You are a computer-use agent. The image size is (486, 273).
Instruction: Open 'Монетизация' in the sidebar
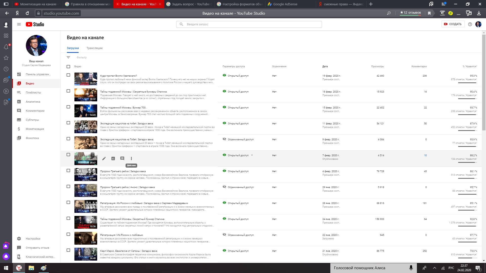pos(36,129)
